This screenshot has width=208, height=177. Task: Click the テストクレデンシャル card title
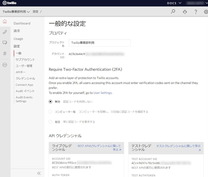pos(141,148)
